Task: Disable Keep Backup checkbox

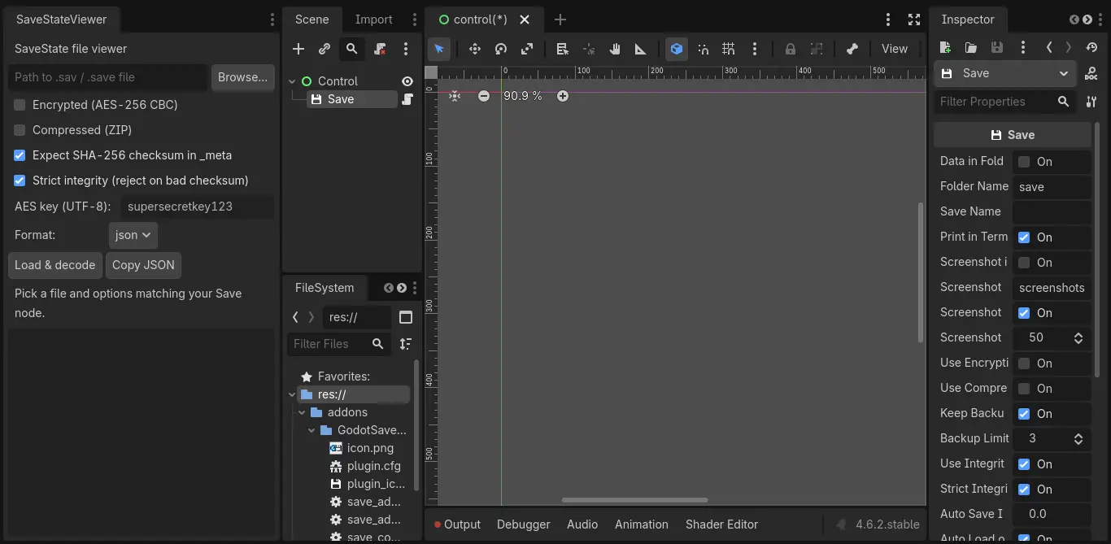Action: [1024, 414]
